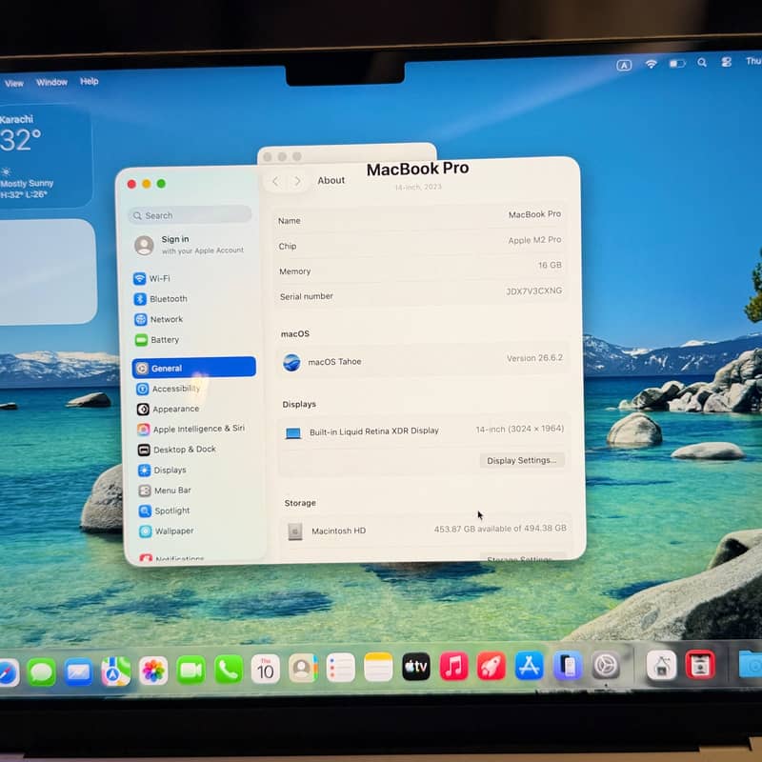Open Battery settings in the sidebar
The height and width of the screenshot is (762, 762).
157,340
